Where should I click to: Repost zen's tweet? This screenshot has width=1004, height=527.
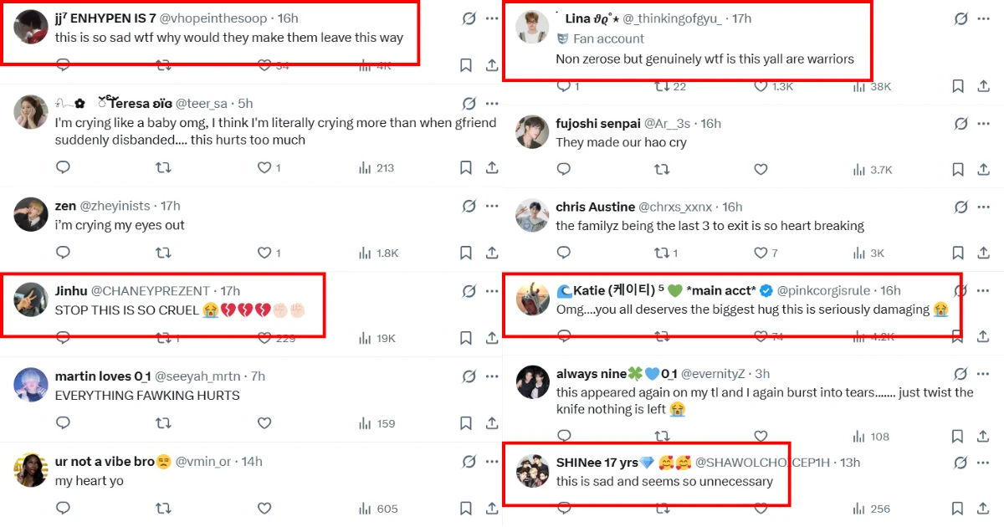[164, 252]
